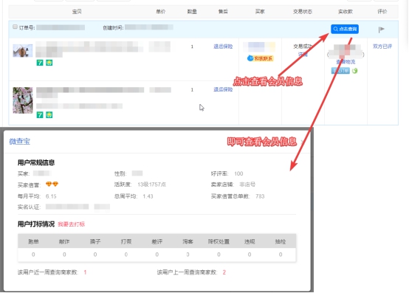The height and width of the screenshot is (293, 409).
Task: Click the 降权处置 table header
Action: (x=219, y=241)
